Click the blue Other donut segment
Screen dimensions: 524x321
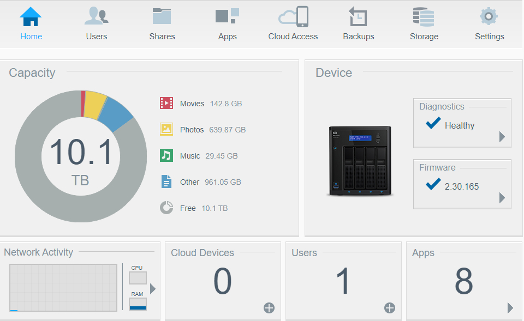click(115, 116)
